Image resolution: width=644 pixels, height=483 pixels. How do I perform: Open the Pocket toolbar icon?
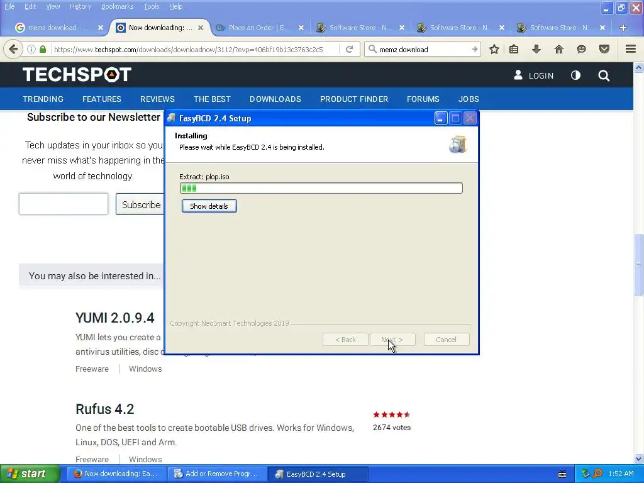point(604,49)
